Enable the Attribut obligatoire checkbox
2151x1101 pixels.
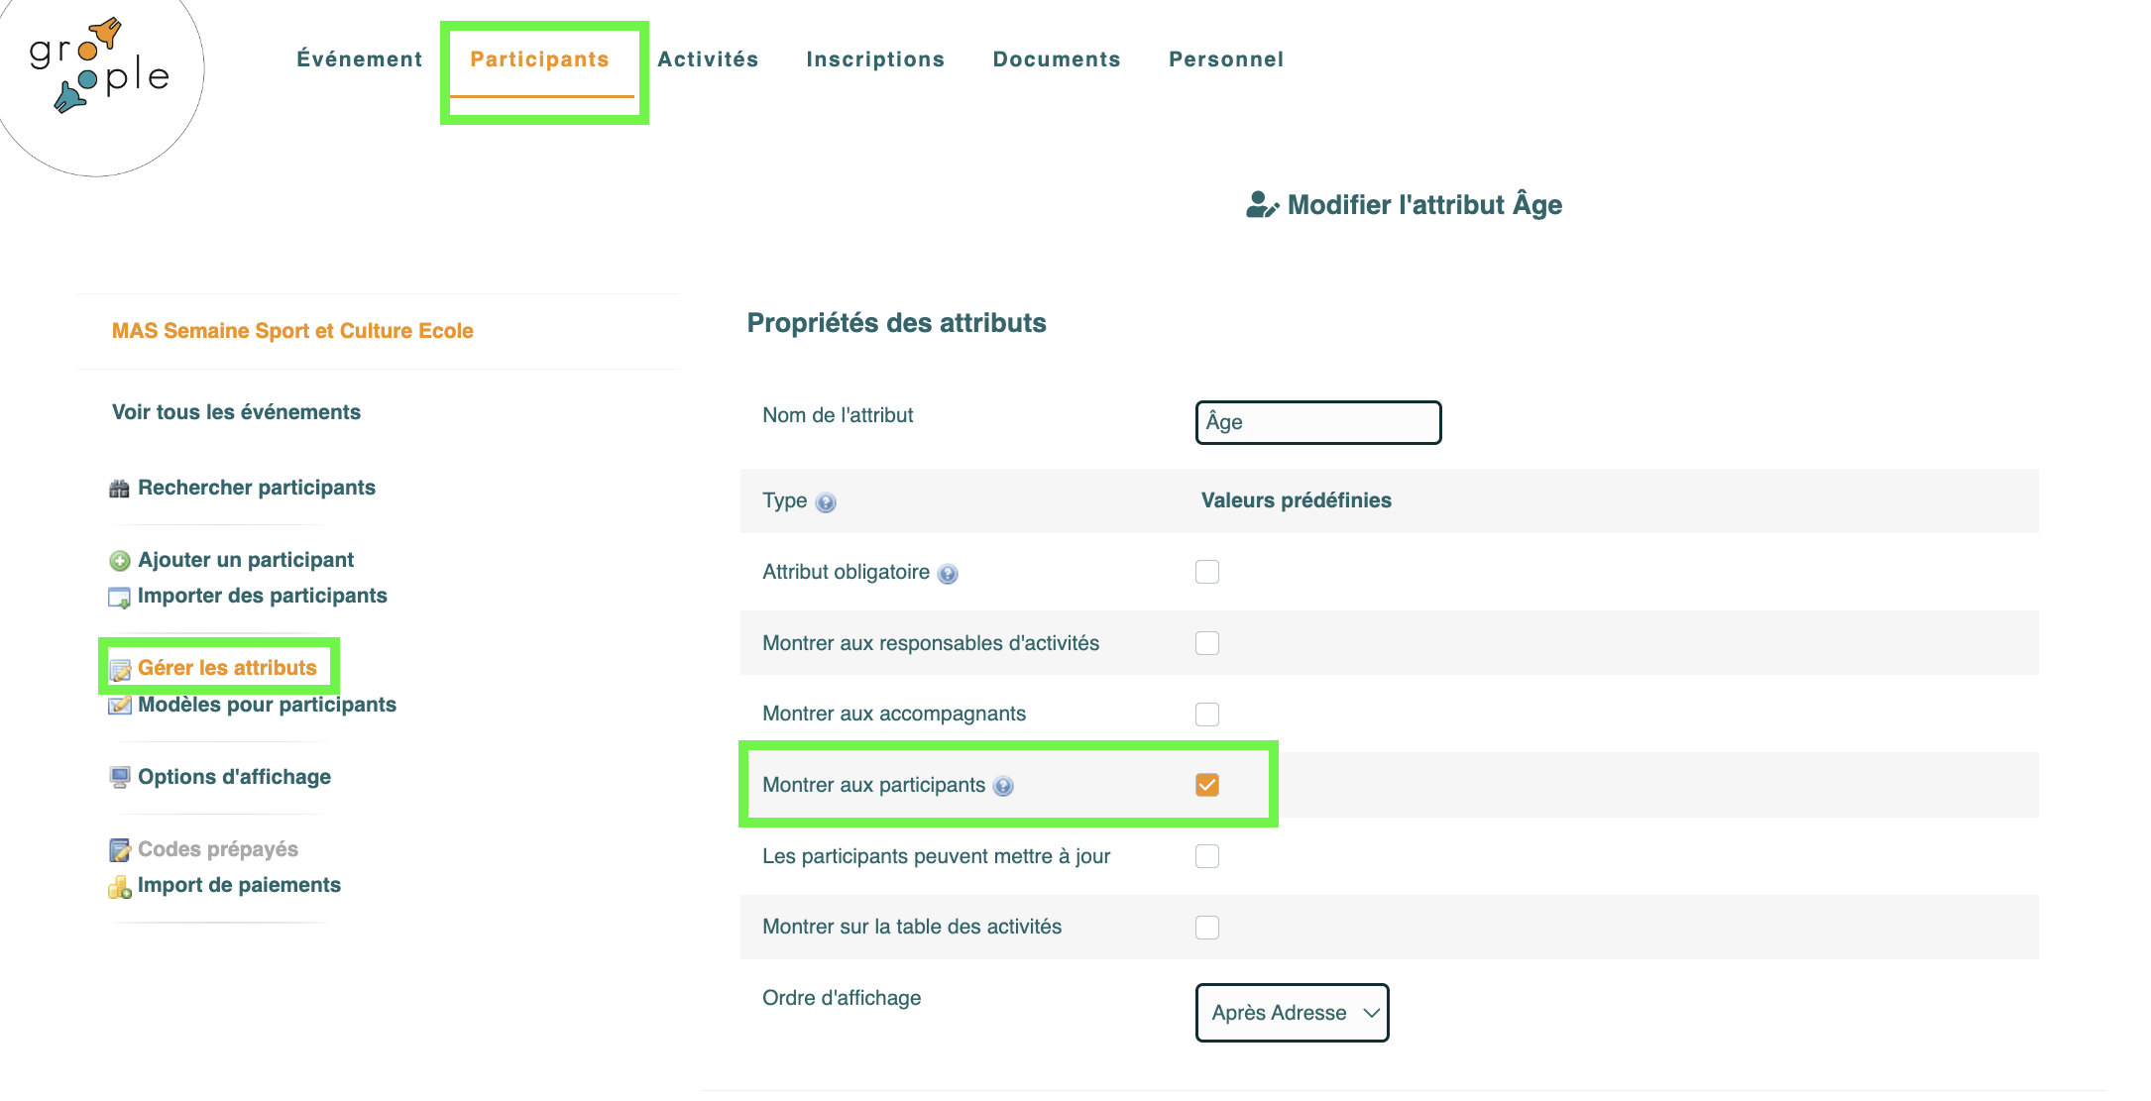click(x=1207, y=572)
